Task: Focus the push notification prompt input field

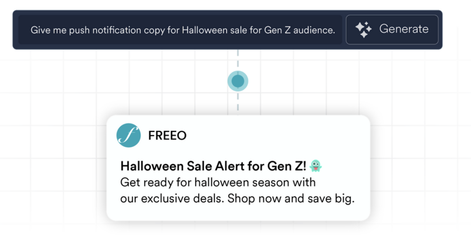Action: pos(181,30)
